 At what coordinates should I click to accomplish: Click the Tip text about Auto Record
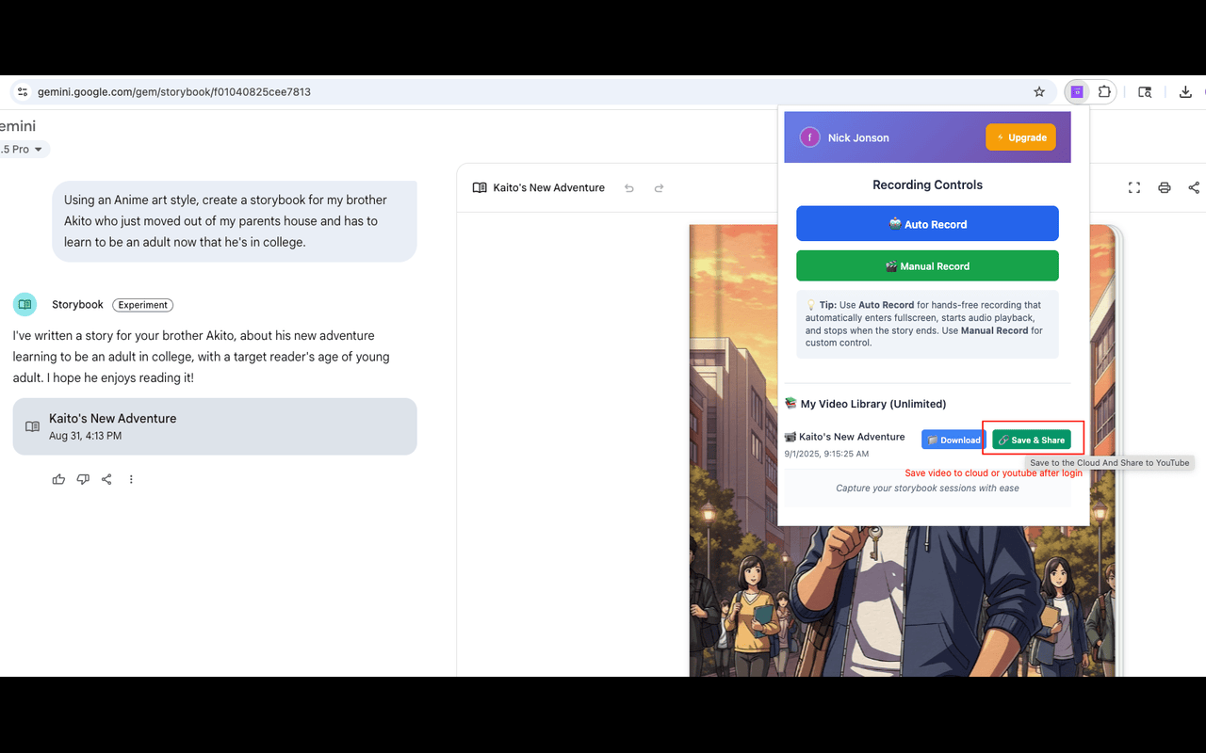pos(927,324)
